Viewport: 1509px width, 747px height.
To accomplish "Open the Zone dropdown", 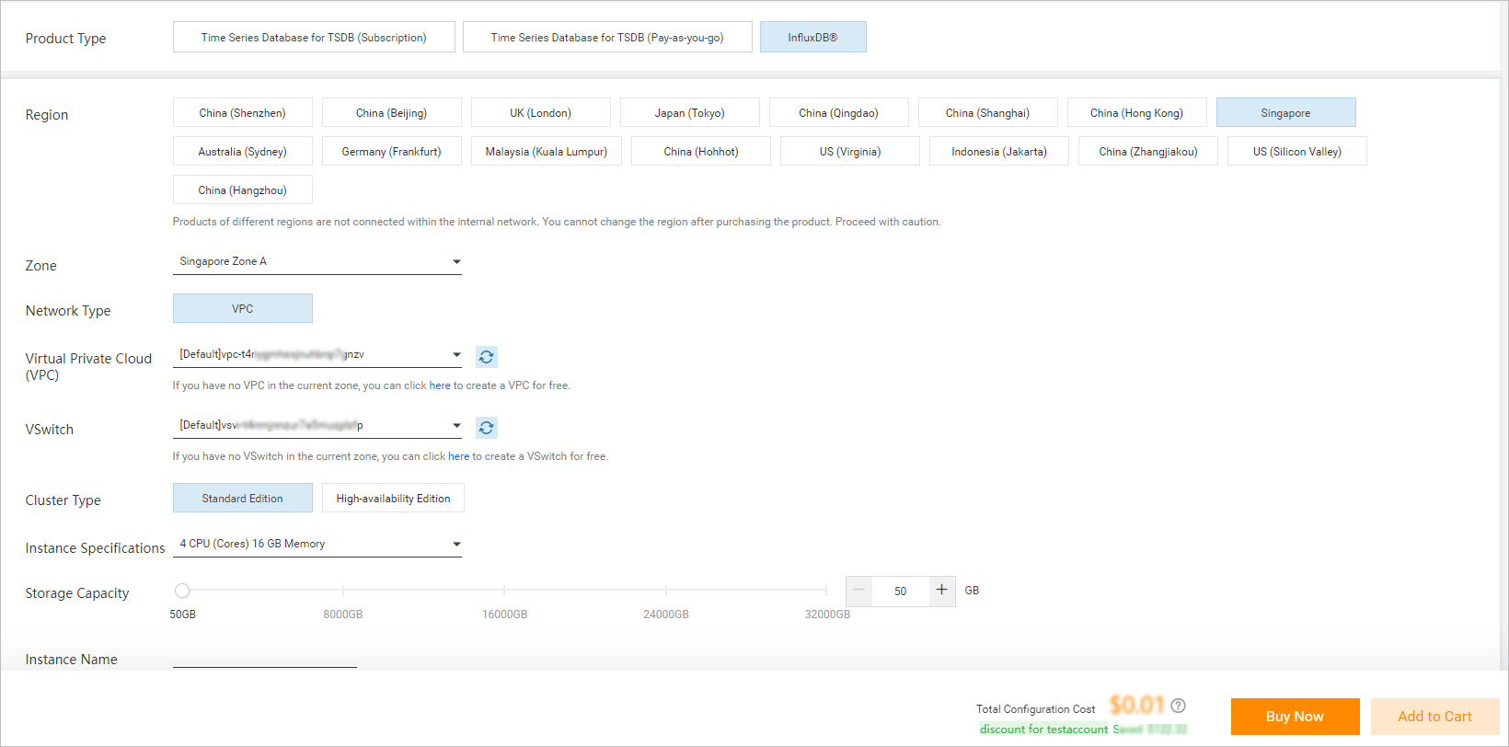I will (x=317, y=262).
